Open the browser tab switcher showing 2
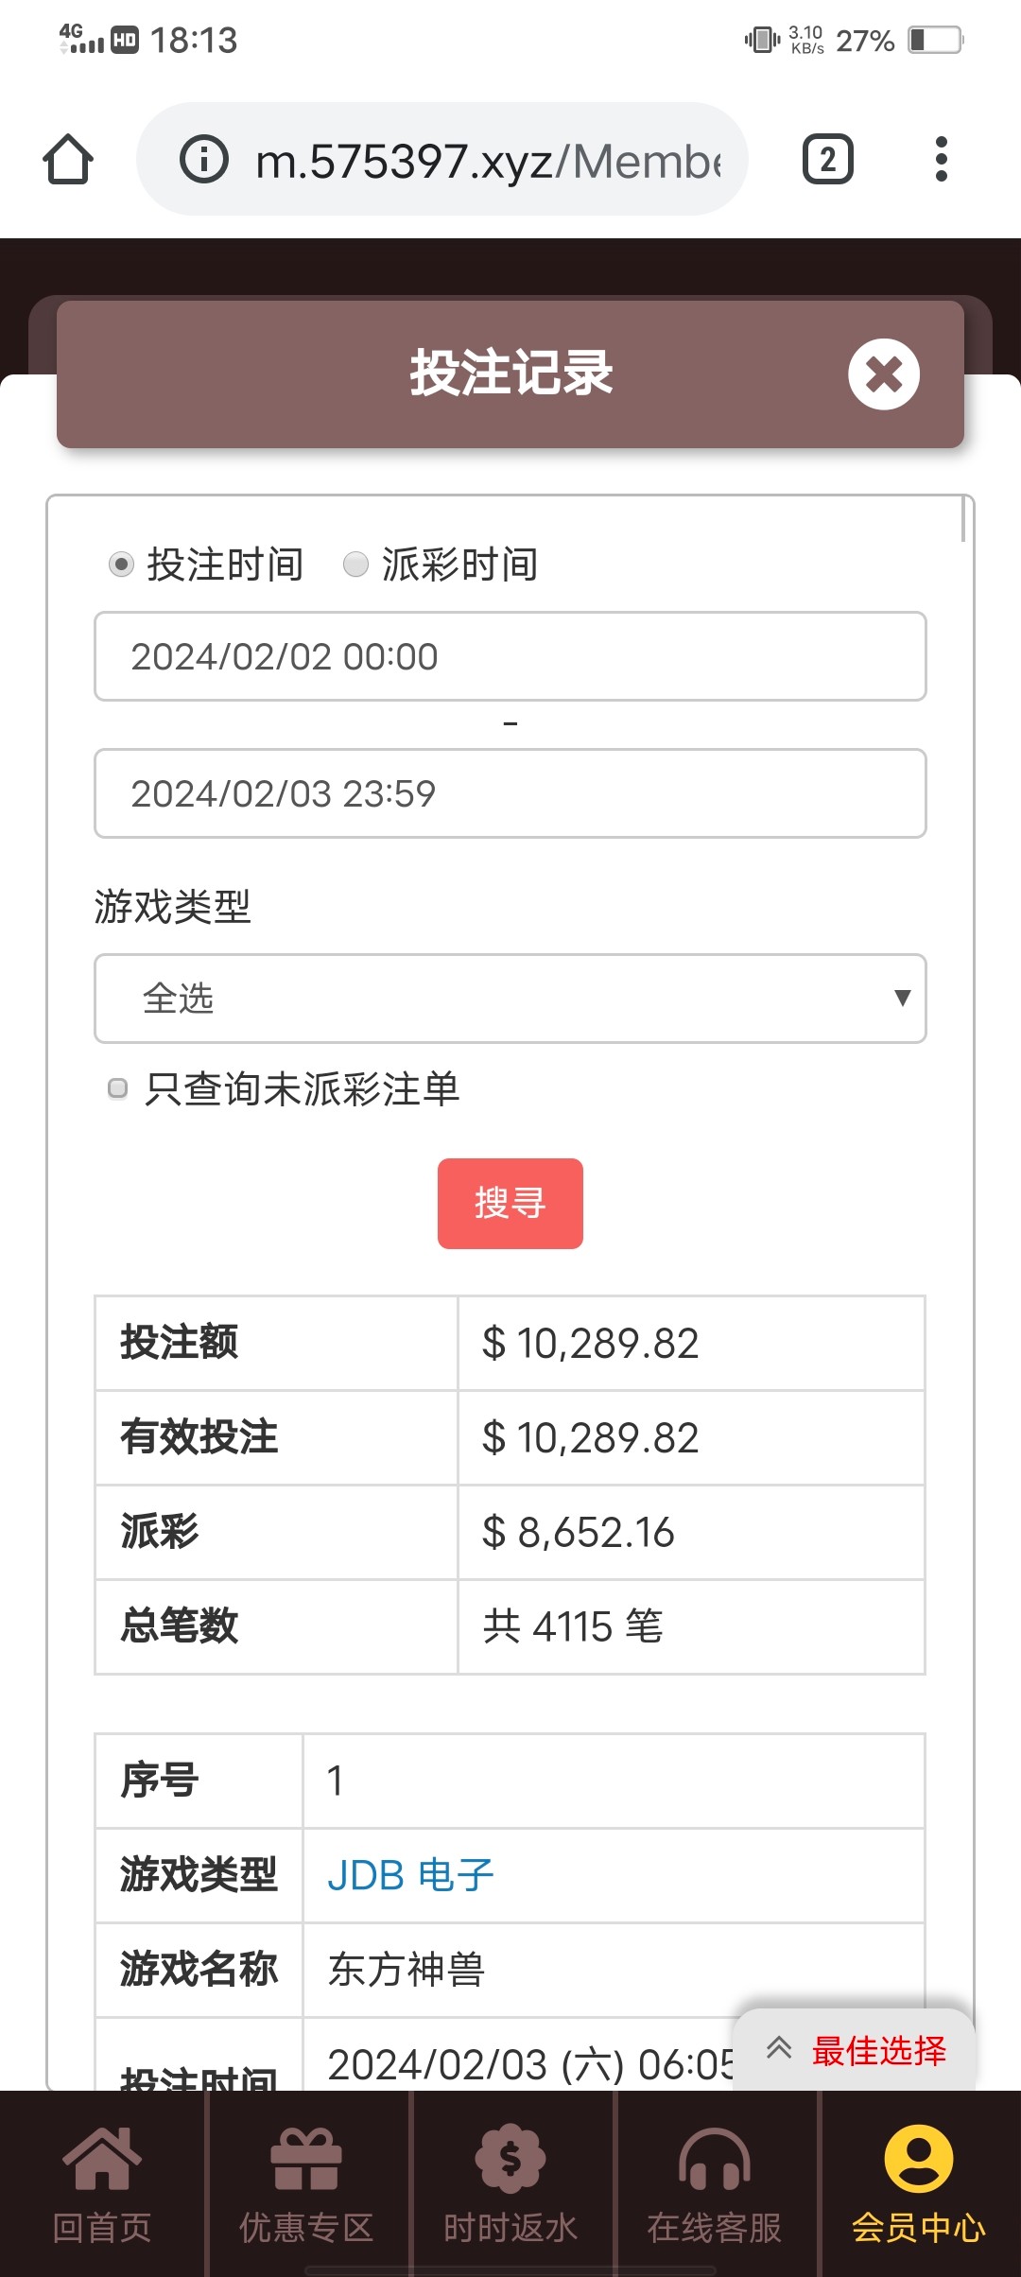The width and height of the screenshot is (1021, 2277). pos(827,159)
